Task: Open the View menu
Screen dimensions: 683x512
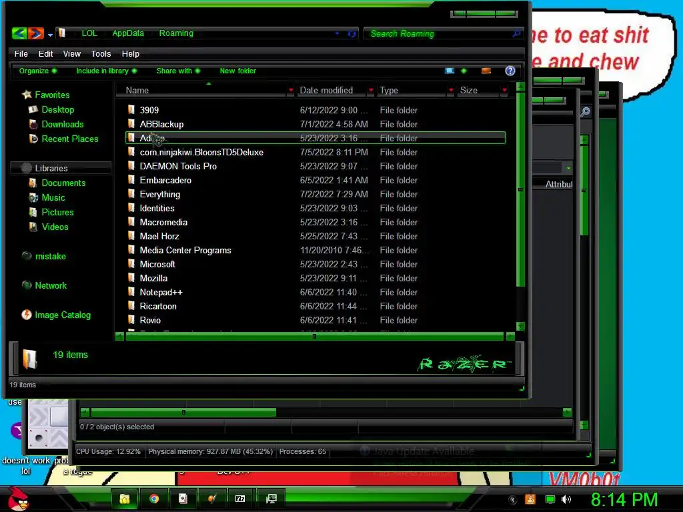Action: click(72, 54)
